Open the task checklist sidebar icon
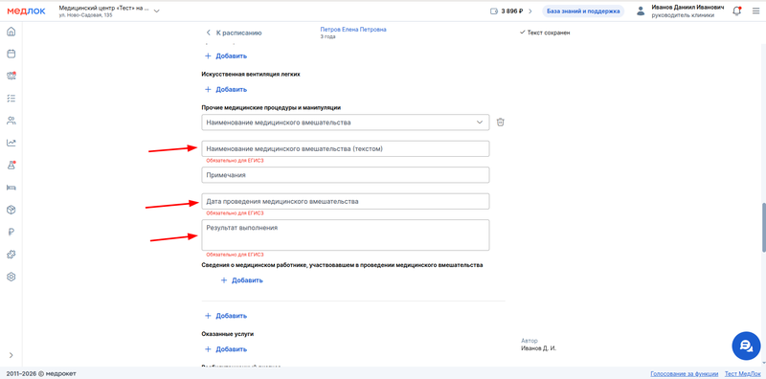The image size is (766, 379). pos(11,99)
